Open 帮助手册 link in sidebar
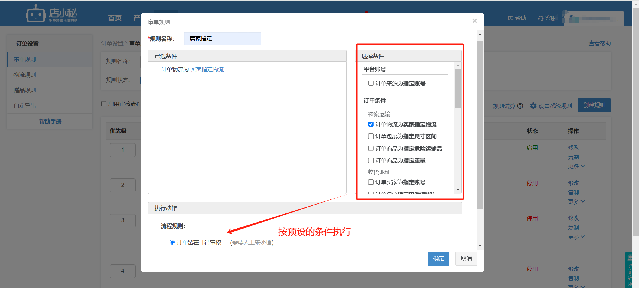This screenshot has height=288, width=639. coord(50,121)
